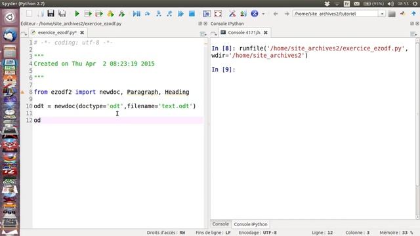Close the Éditeur pane
The width and height of the screenshot is (420, 236).
coord(205,24)
